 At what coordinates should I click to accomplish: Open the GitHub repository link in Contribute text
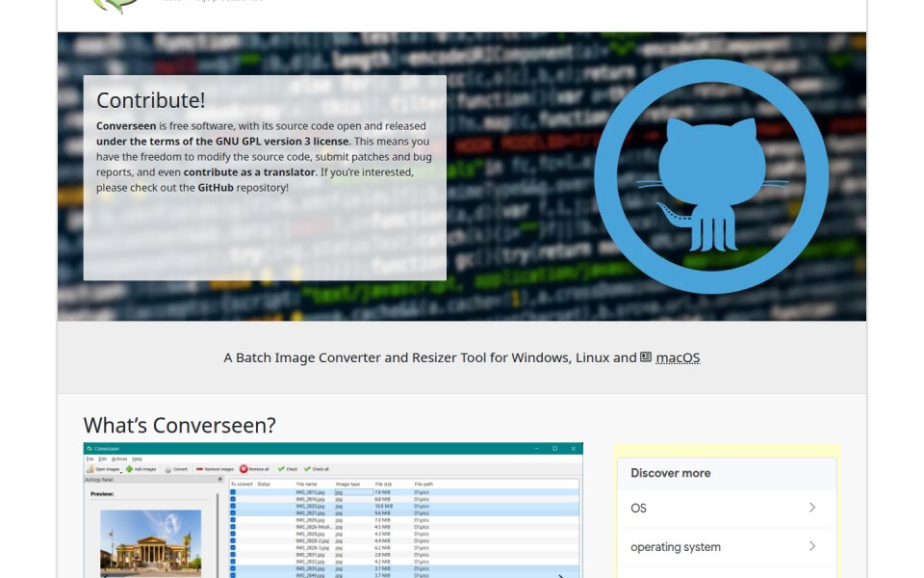pyautogui.click(x=216, y=188)
